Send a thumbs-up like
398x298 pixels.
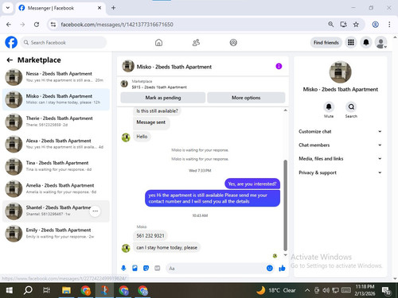[x=282, y=268]
